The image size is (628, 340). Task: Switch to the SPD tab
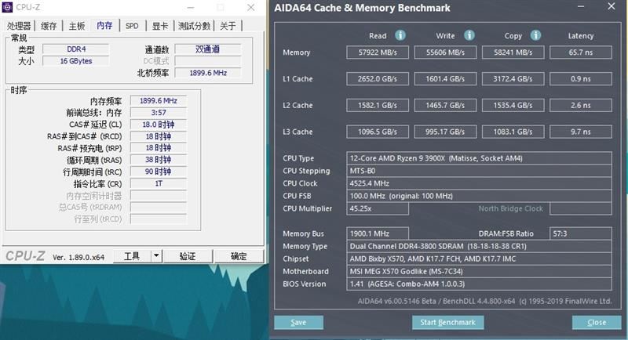(132, 26)
